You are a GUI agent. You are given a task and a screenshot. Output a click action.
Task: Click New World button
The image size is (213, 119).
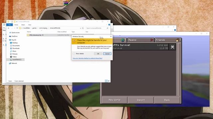pos(114,100)
